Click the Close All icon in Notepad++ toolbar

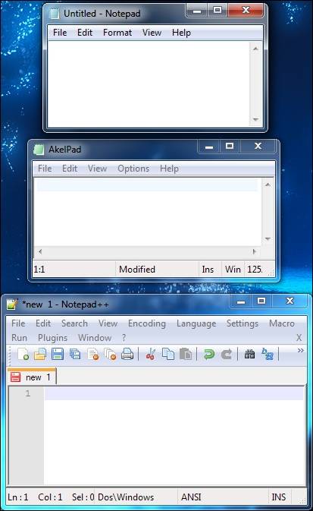click(x=111, y=354)
